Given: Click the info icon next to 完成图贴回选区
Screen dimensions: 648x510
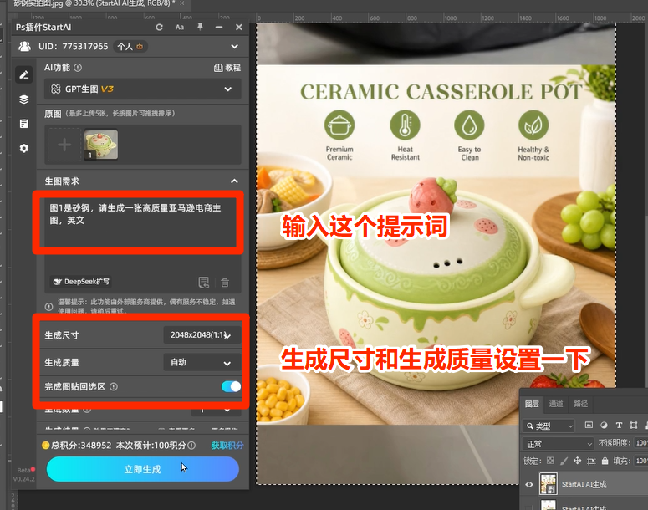Looking at the screenshot, I should pyautogui.click(x=114, y=387).
